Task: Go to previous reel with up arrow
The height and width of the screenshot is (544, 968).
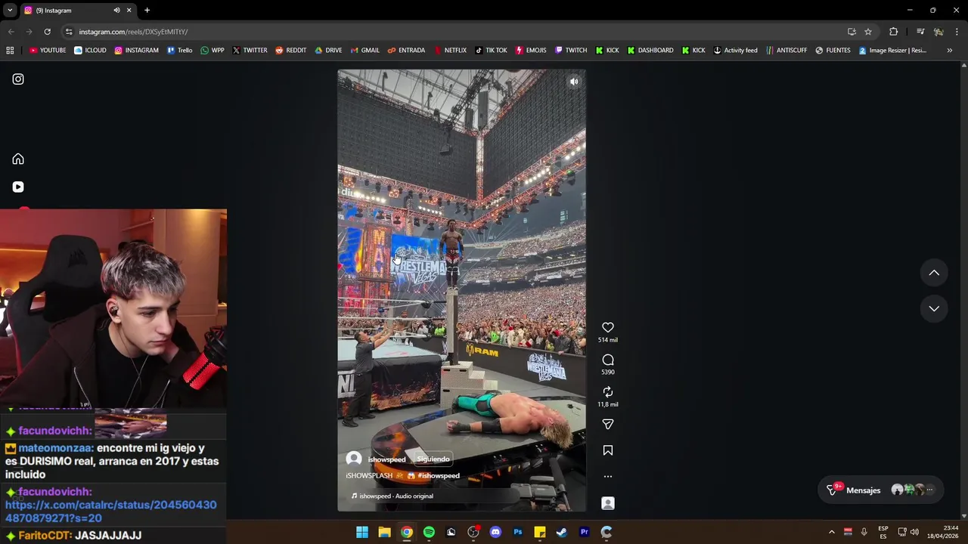Action: (x=934, y=273)
